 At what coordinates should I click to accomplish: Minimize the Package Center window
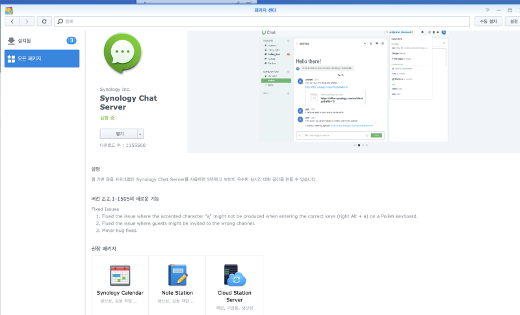click(x=499, y=10)
